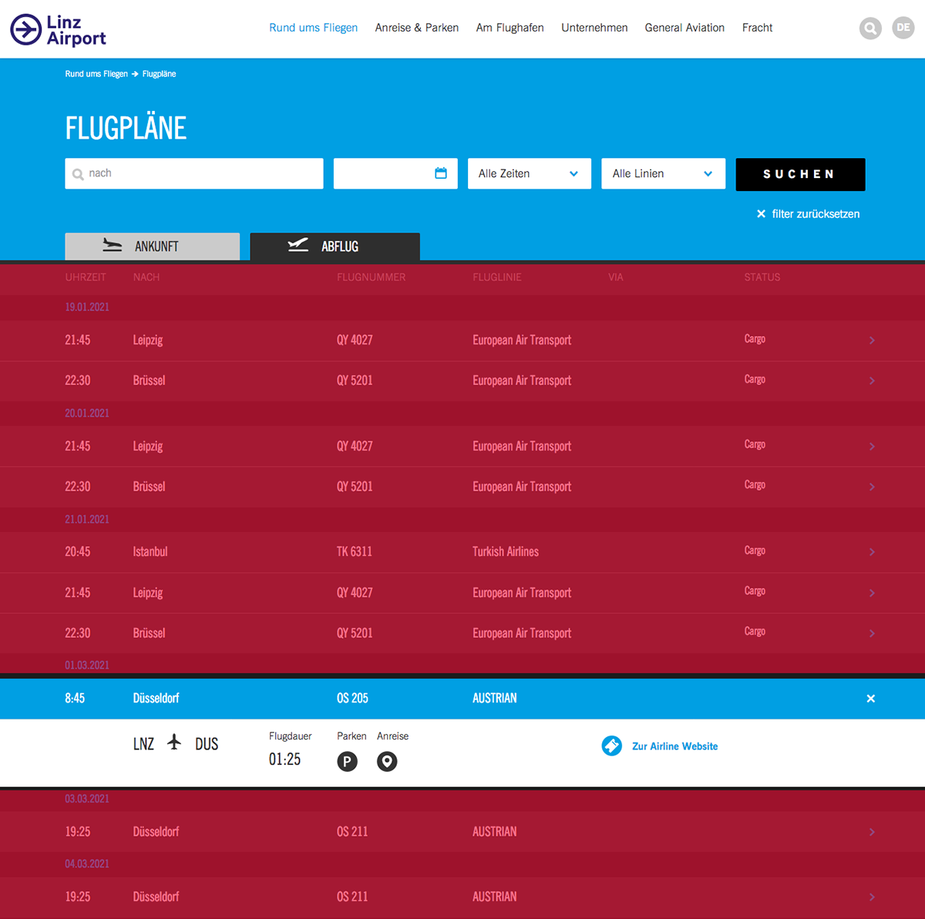Expand the 'Alle Zeiten' dropdown
The image size is (925, 919).
click(x=529, y=173)
